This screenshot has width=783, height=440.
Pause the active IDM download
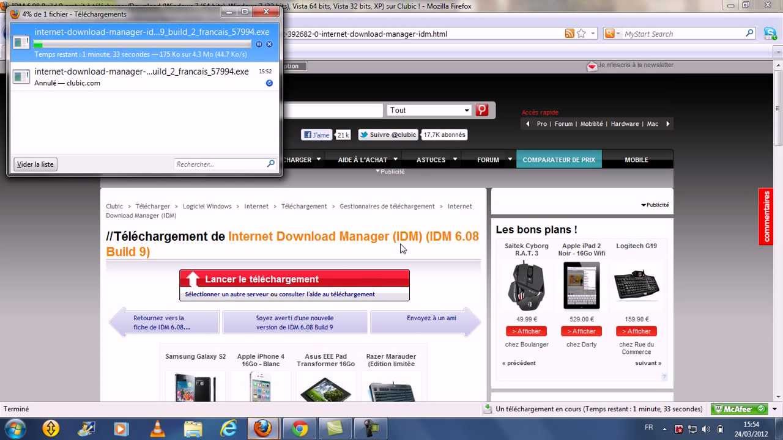(259, 44)
